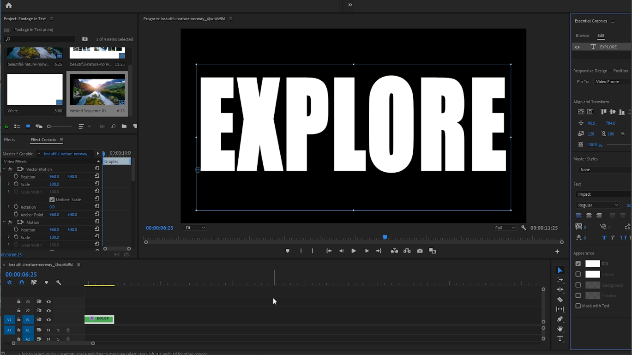Click Export Frame camera icon
Screen dimensions: 632x355
coord(420,251)
